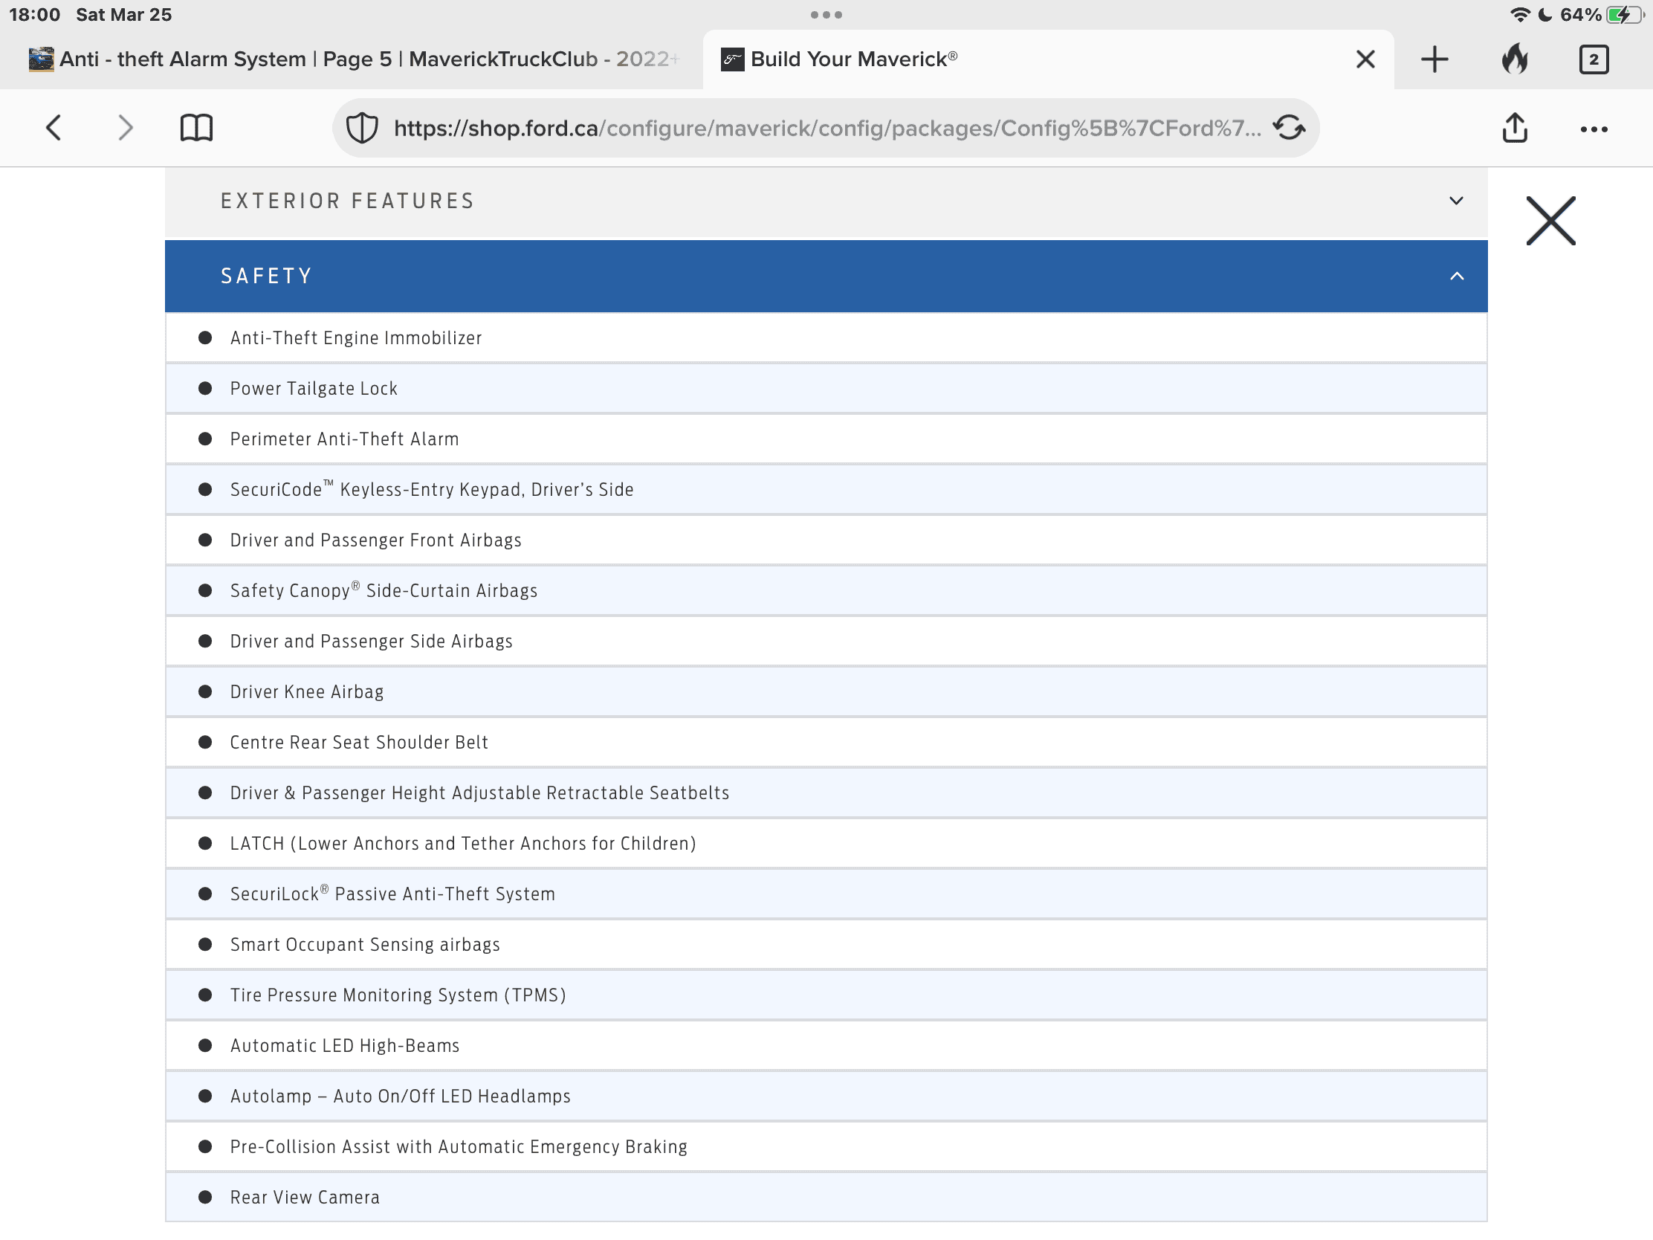Tap the Wi-Fi status icon
The height and width of the screenshot is (1240, 1653).
point(1519,14)
